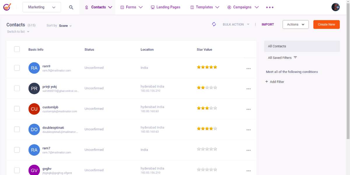
Task: Open the overflow menu in top navigation
Action: (269, 7)
